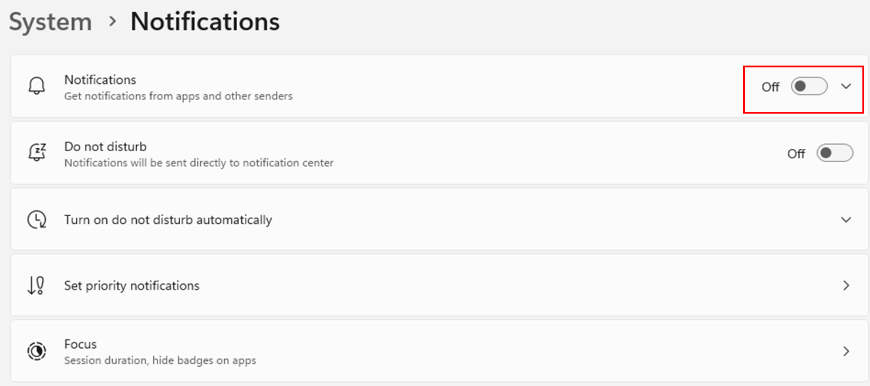Turn on the Notifications toggle switch

[809, 87]
